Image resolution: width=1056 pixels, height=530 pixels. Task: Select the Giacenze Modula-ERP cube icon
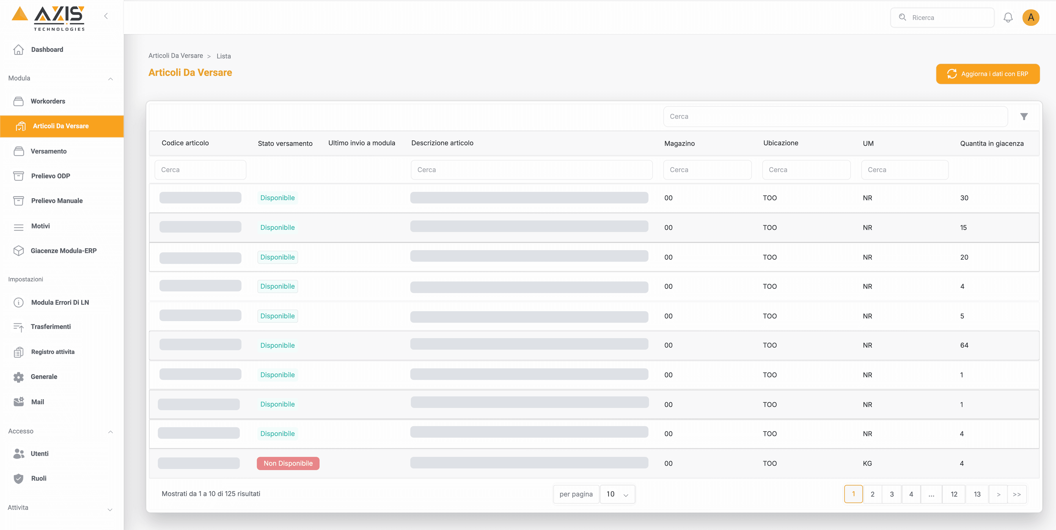pos(19,250)
